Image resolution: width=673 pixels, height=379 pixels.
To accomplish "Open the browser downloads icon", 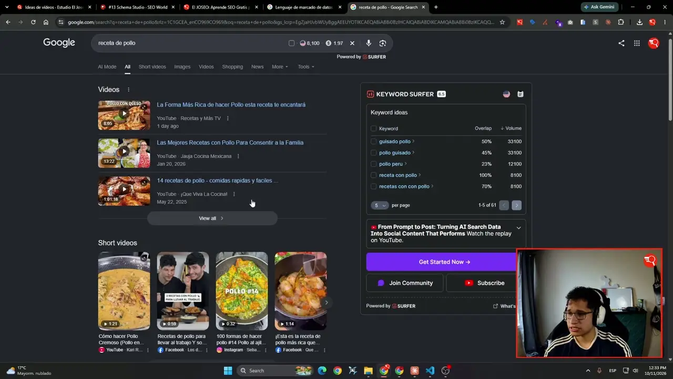I will click(639, 22).
